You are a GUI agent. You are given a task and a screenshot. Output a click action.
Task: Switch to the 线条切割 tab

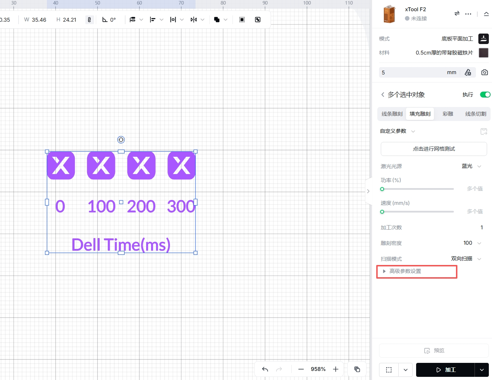pyautogui.click(x=476, y=114)
